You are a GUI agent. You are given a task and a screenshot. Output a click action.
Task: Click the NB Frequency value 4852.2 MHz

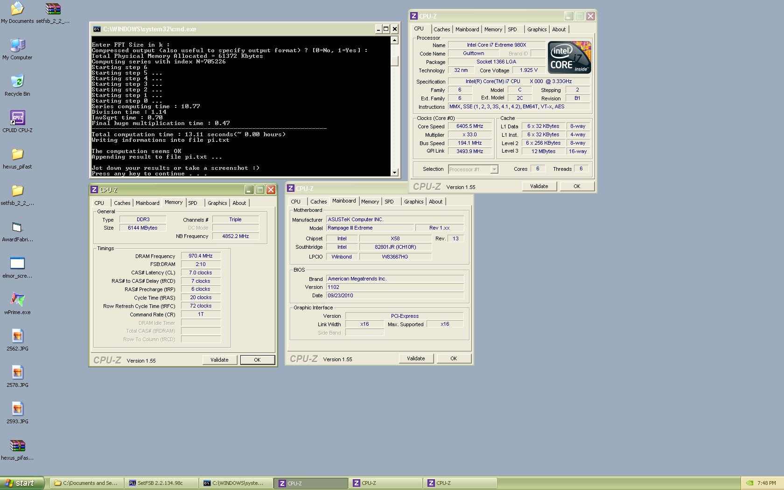click(x=236, y=236)
